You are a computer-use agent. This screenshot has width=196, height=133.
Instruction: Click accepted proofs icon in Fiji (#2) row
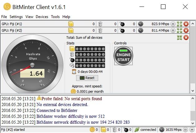71,30
